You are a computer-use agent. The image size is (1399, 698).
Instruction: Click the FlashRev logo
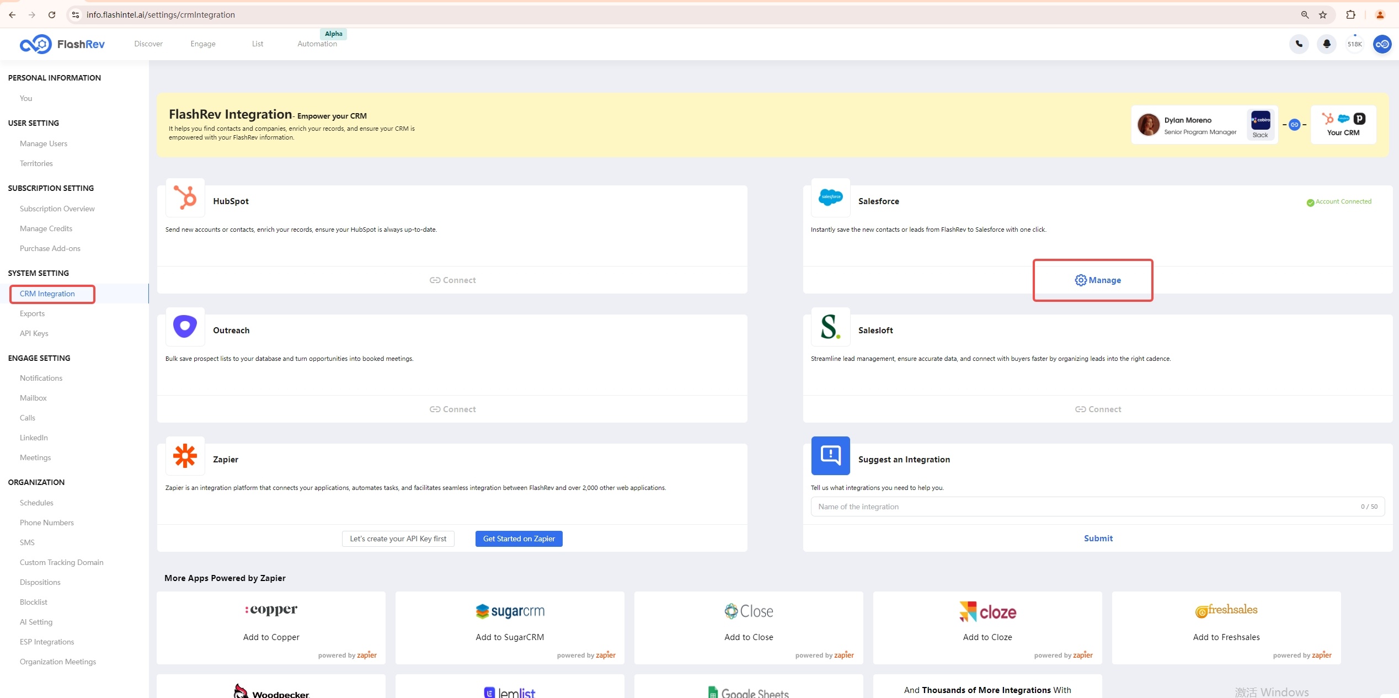point(62,44)
